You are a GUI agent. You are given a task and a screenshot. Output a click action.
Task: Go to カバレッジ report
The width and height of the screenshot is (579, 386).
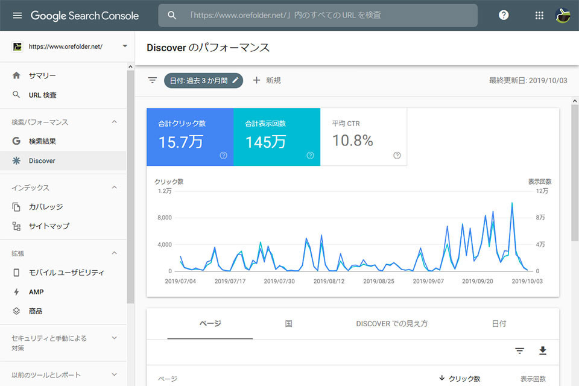(x=63, y=207)
